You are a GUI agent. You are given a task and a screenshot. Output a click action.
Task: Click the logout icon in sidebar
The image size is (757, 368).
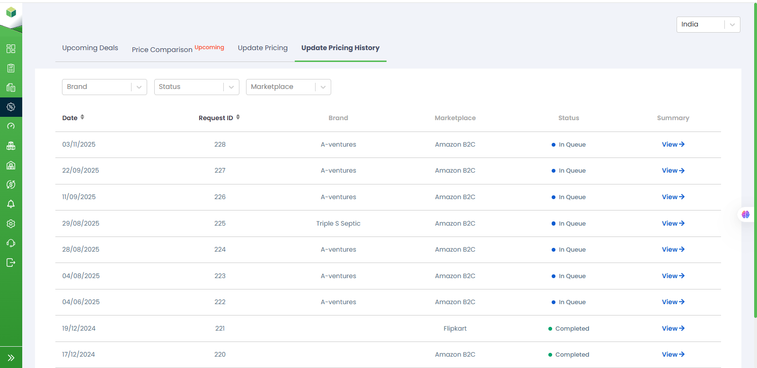(x=11, y=263)
